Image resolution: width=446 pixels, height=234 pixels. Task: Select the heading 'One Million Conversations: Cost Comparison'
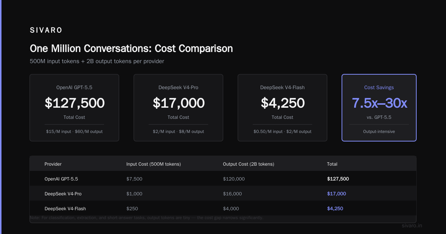[131, 49]
